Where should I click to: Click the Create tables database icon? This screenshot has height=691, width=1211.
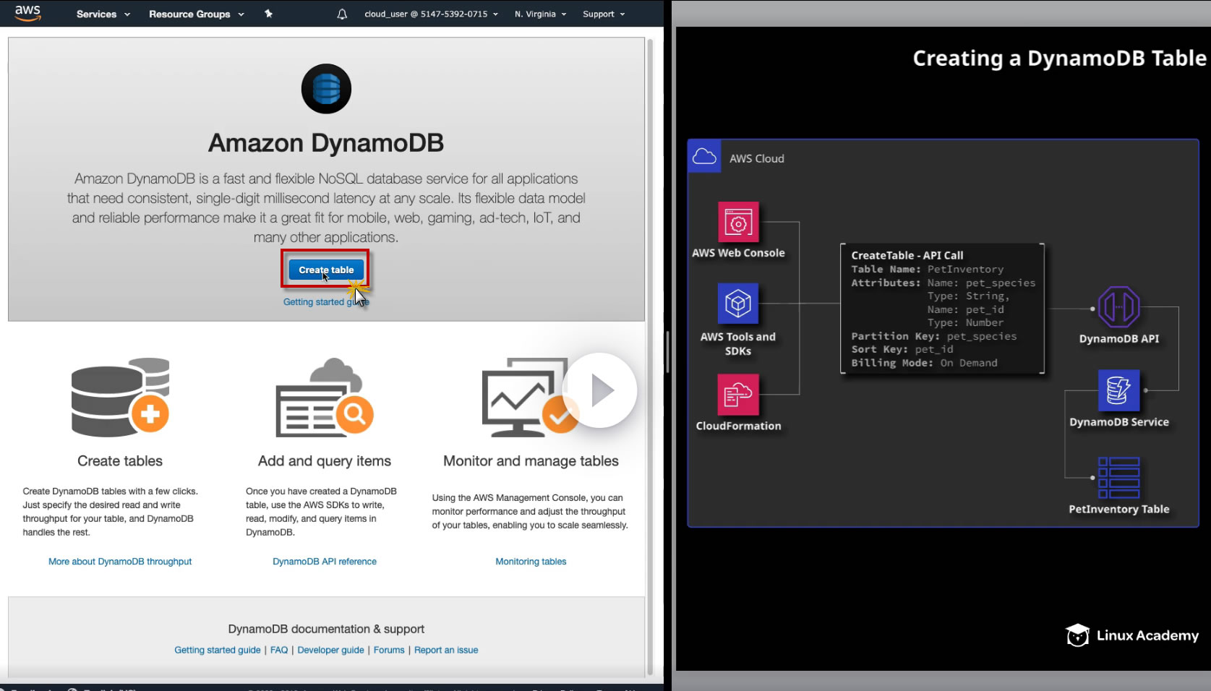pyautogui.click(x=120, y=397)
